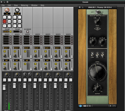Image resolution: width=125 pixels, height=111 pixels.
Task: Open the AUX 1 send selector on Virtual 2
Action: pos(47,48)
